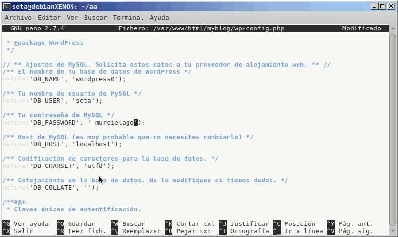
Task: Click the 'Ajustes de MySQL' comment line
Action: tap(167, 65)
